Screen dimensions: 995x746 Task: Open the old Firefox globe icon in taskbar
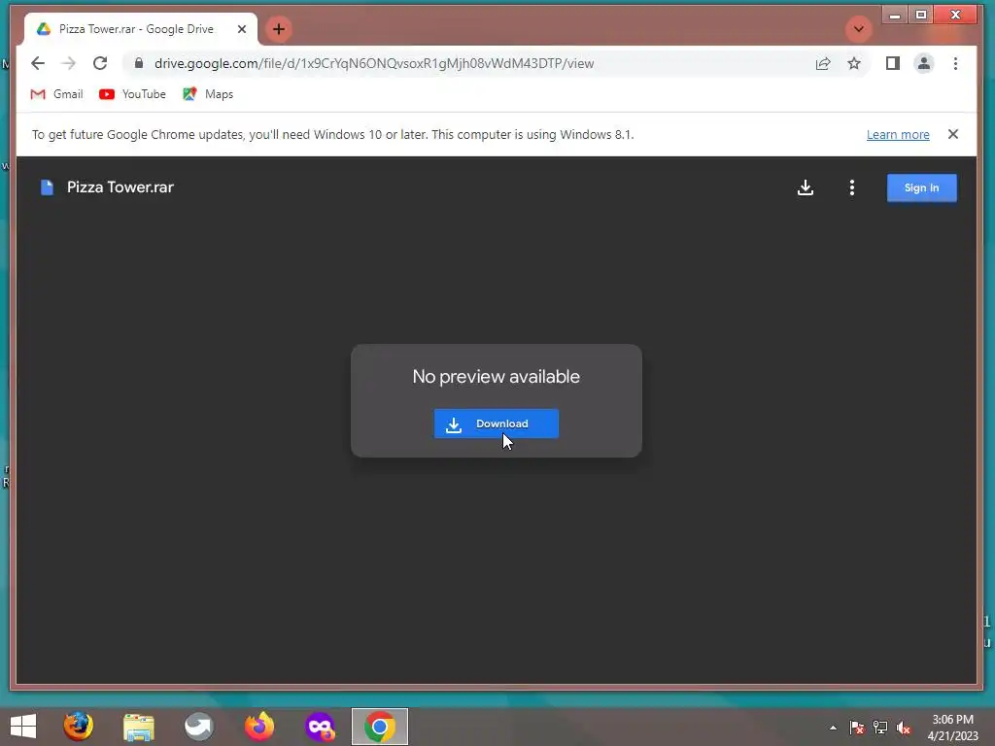click(78, 727)
